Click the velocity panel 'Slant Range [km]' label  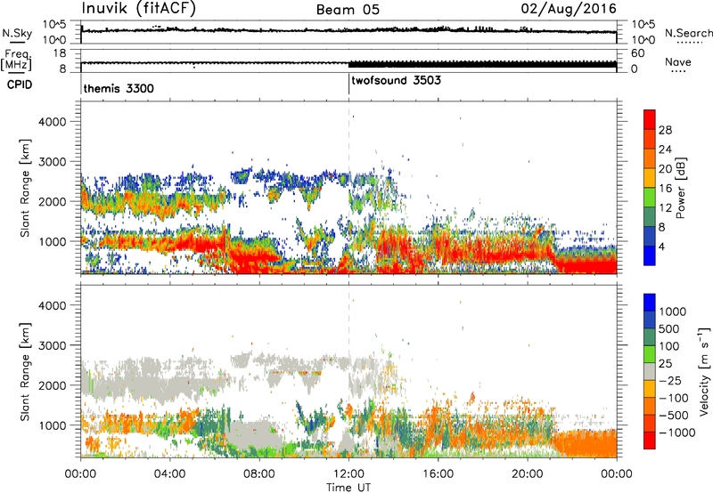tap(25, 371)
